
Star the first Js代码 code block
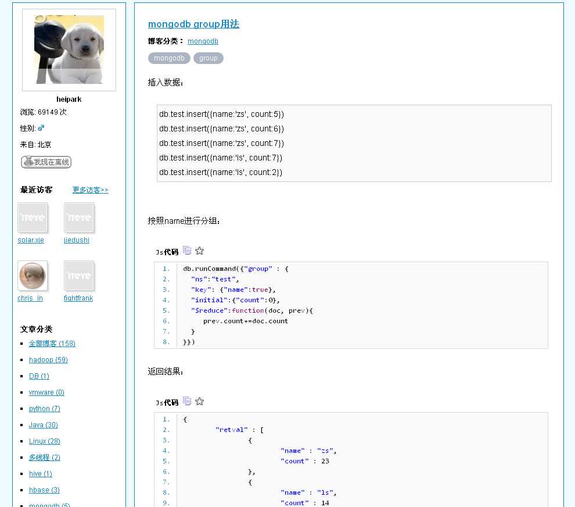click(x=199, y=250)
